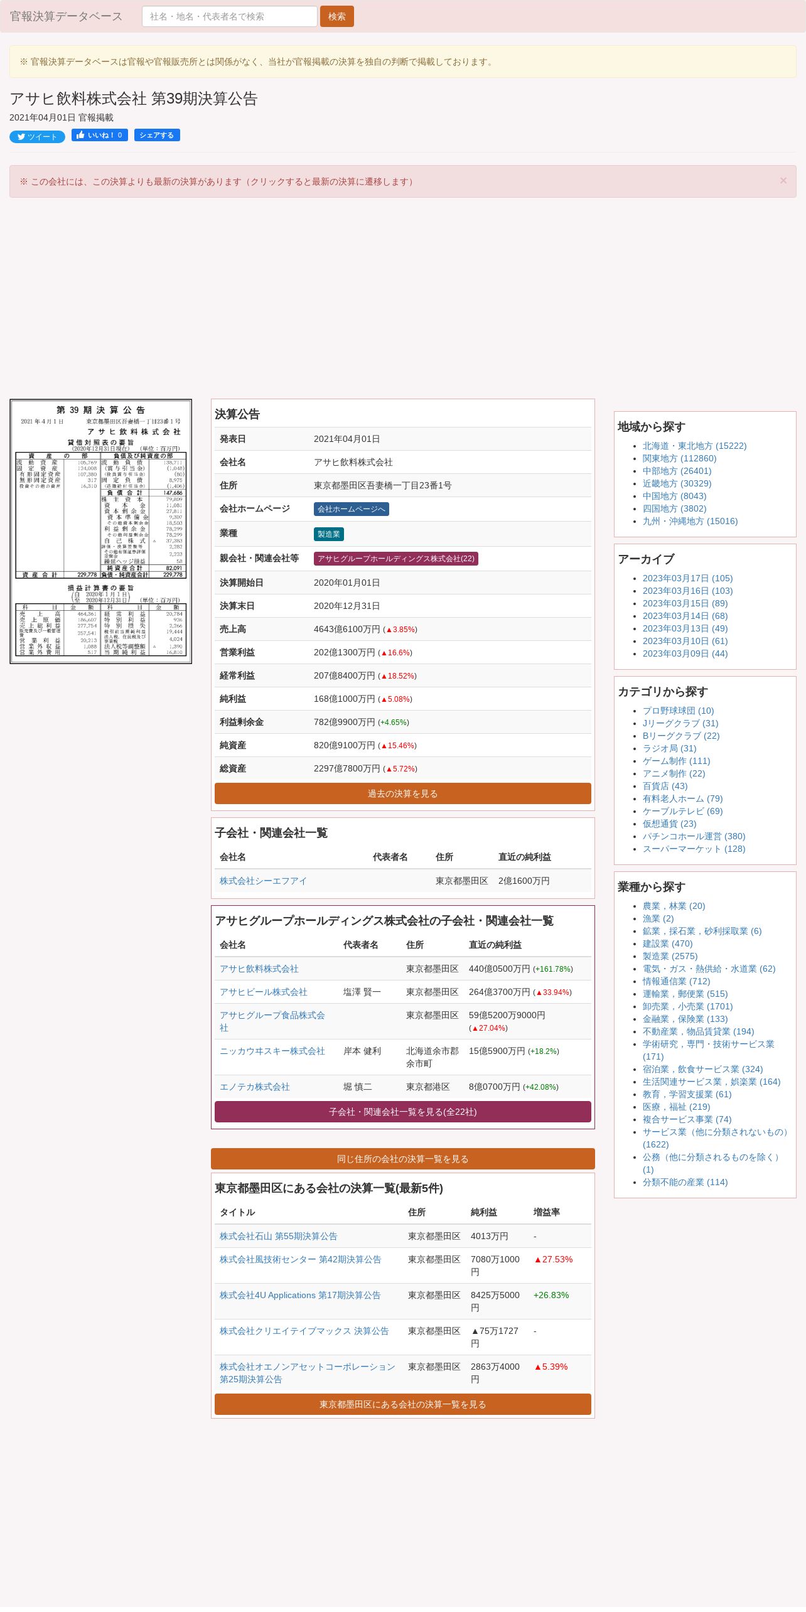Focus the company name search field
The width and height of the screenshot is (806, 1612).
click(x=230, y=16)
